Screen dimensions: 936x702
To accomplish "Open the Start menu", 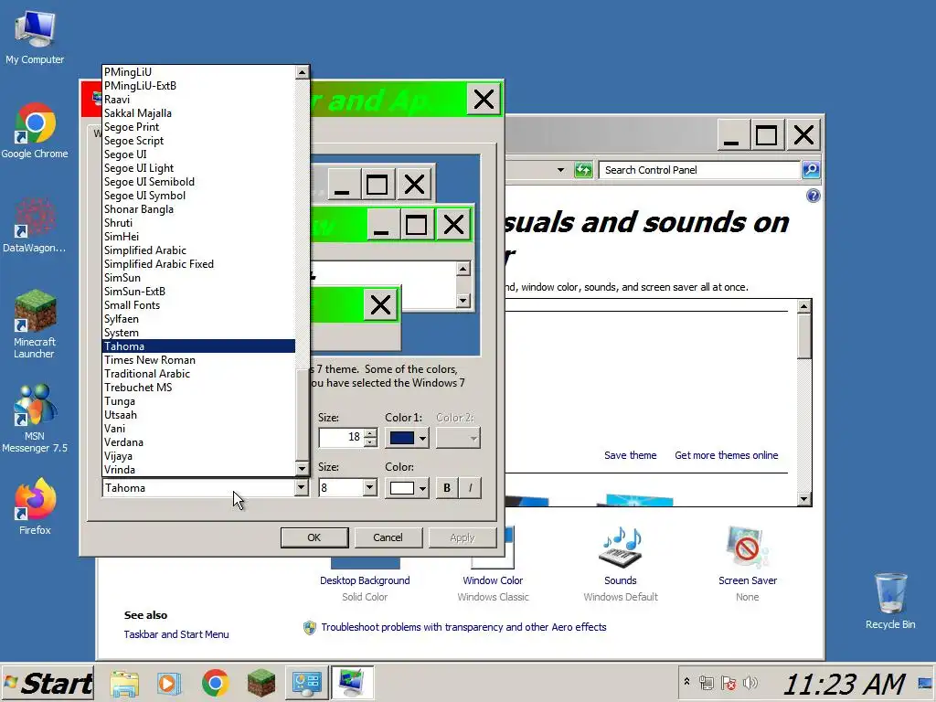I will coord(48,683).
